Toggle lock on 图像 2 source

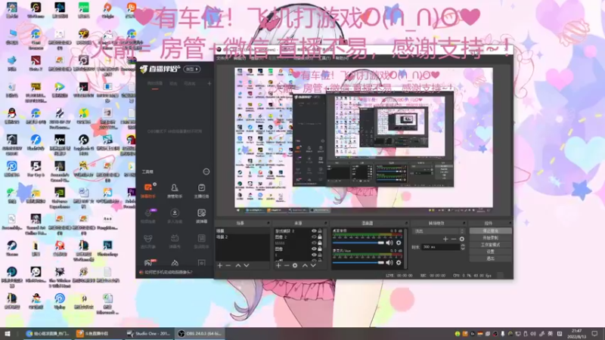[319, 237]
